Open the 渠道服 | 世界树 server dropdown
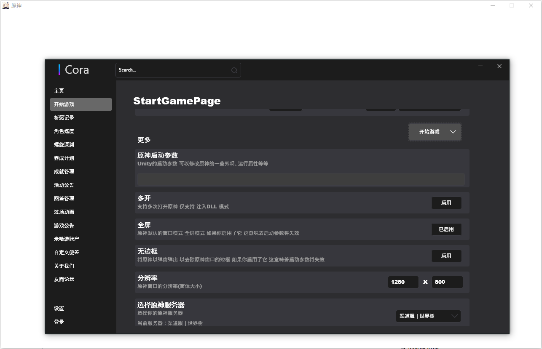 [x=428, y=316]
